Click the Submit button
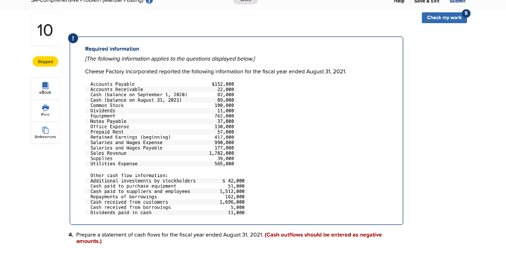This screenshot has width=506, height=256. coord(457,1)
